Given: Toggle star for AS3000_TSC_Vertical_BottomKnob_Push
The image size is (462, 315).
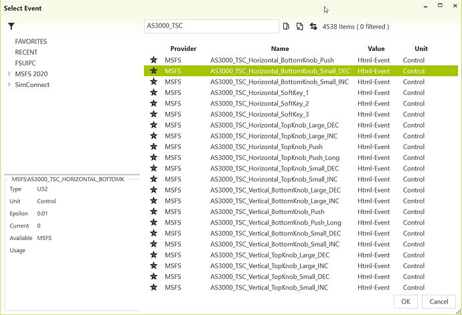Looking at the screenshot, I should [x=153, y=212].
